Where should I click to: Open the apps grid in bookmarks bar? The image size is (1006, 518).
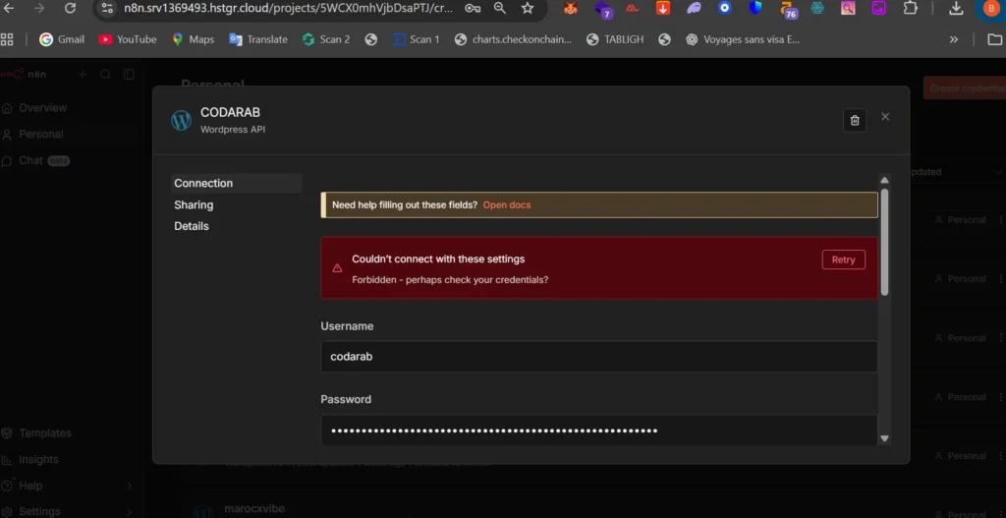click(7, 39)
